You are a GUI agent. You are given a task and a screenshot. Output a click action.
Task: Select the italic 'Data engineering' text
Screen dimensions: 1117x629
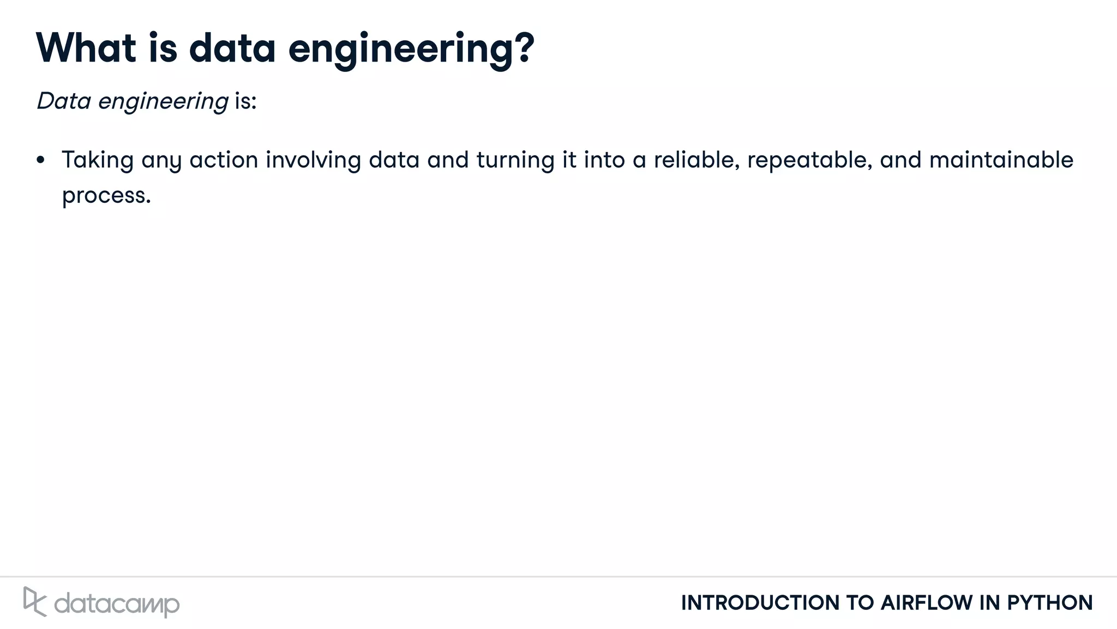pyautogui.click(x=132, y=101)
